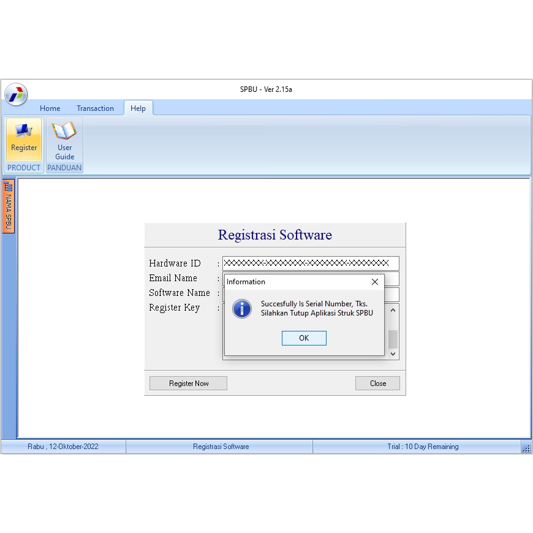Open the User Guide book icon
Image resolution: width=533 pixels, height=533 pixels.
(64, 140)
